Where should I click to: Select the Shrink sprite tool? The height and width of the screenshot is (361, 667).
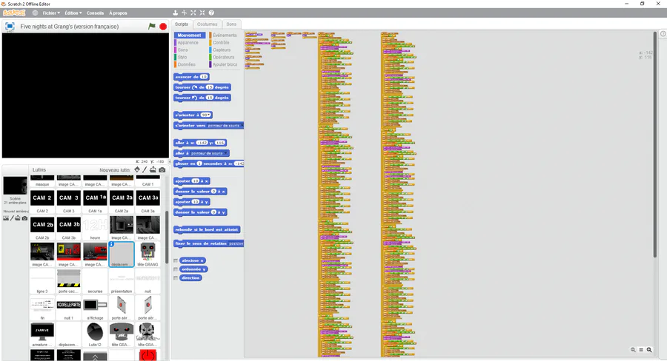pyautogui.click(x=202, y=13)
